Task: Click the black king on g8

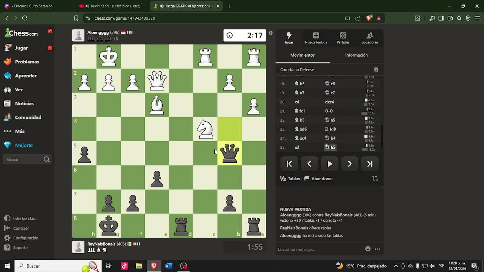Action: click(x=109, y=226)
